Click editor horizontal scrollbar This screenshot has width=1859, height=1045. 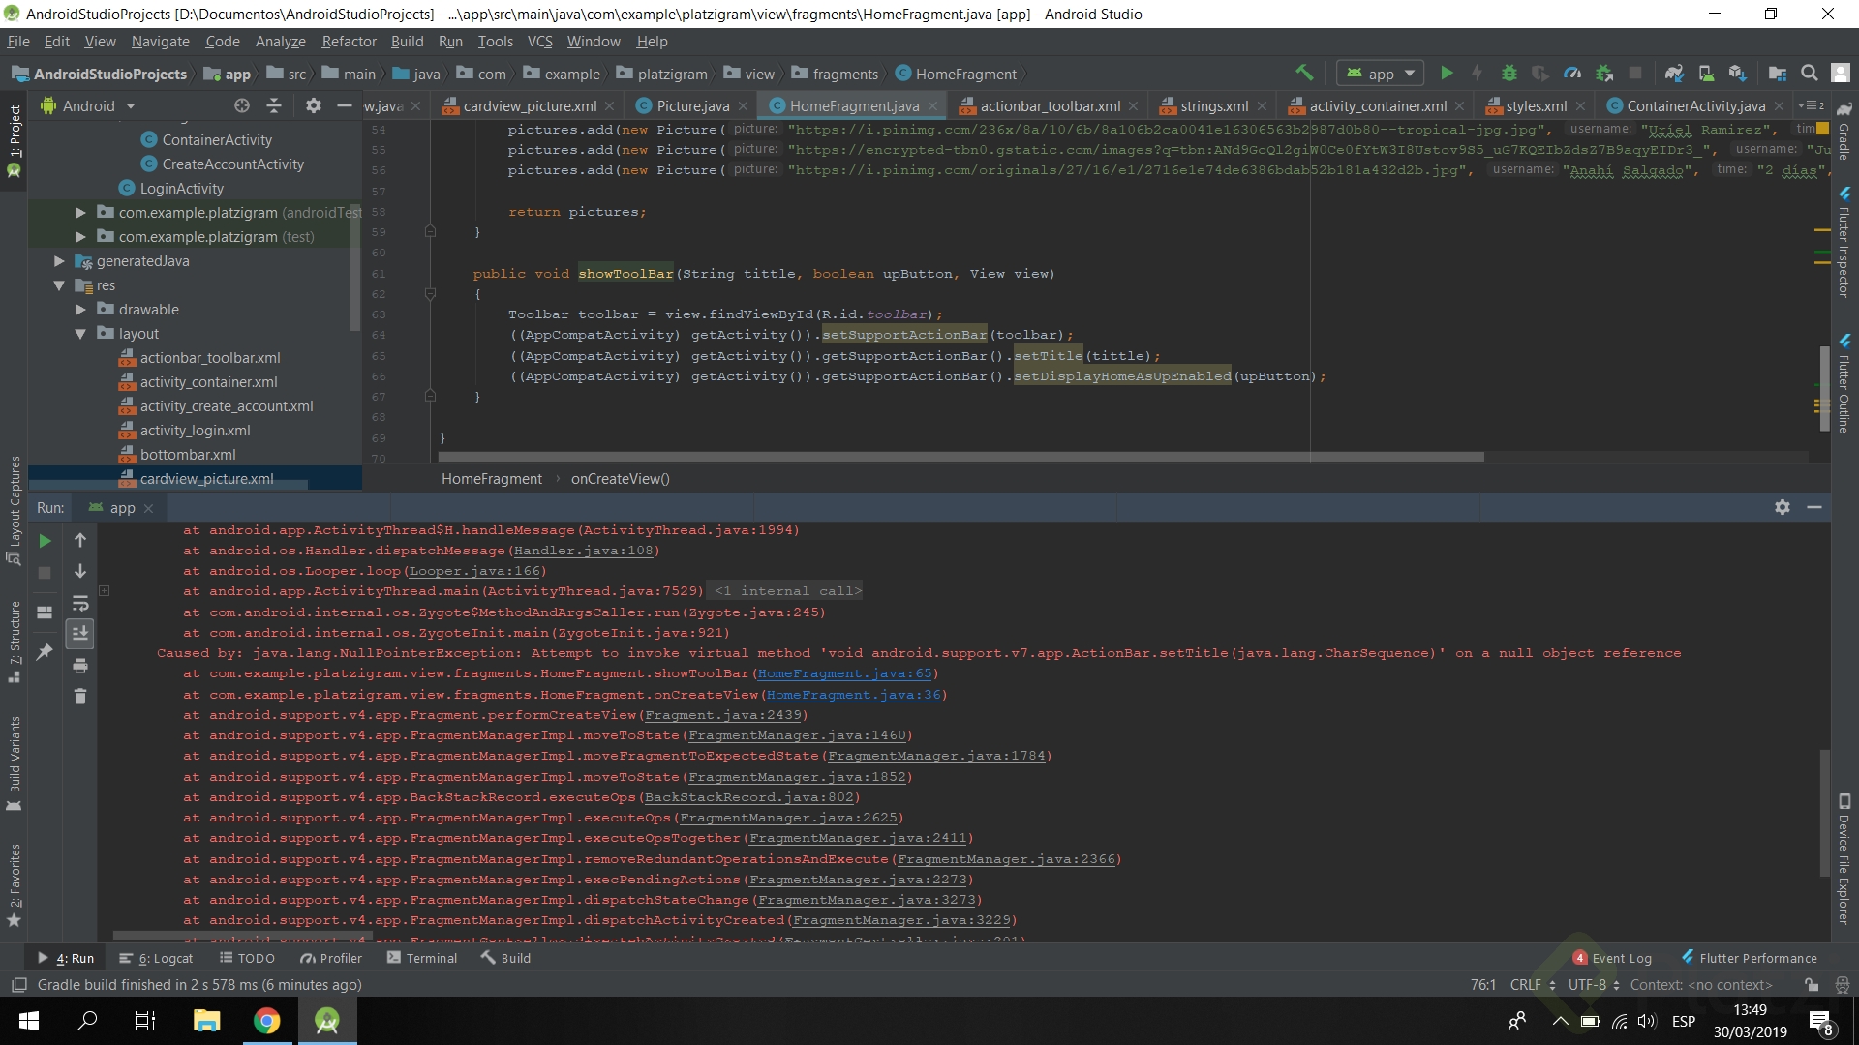coord(960,457)
